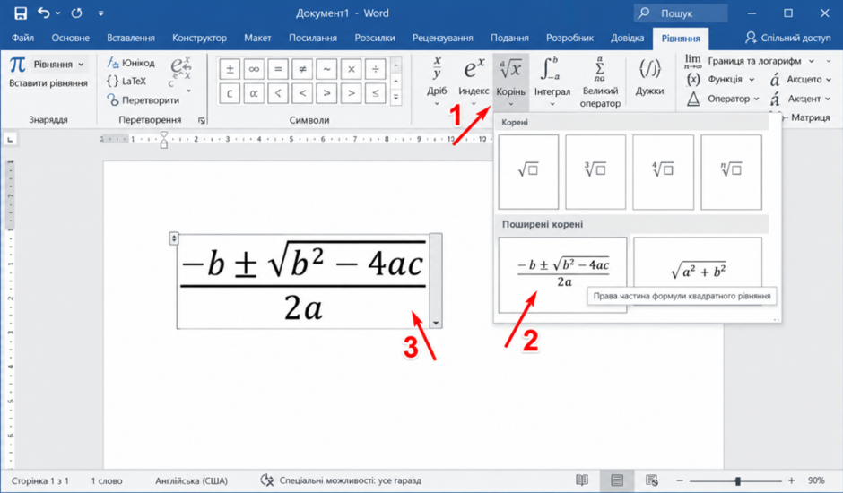The height and width of the screenshot is (493, 843).
Task: Open the Довідка tab
Action: tap(628, 38)
